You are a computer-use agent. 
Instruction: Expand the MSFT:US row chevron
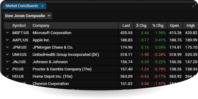coord(7,33)
